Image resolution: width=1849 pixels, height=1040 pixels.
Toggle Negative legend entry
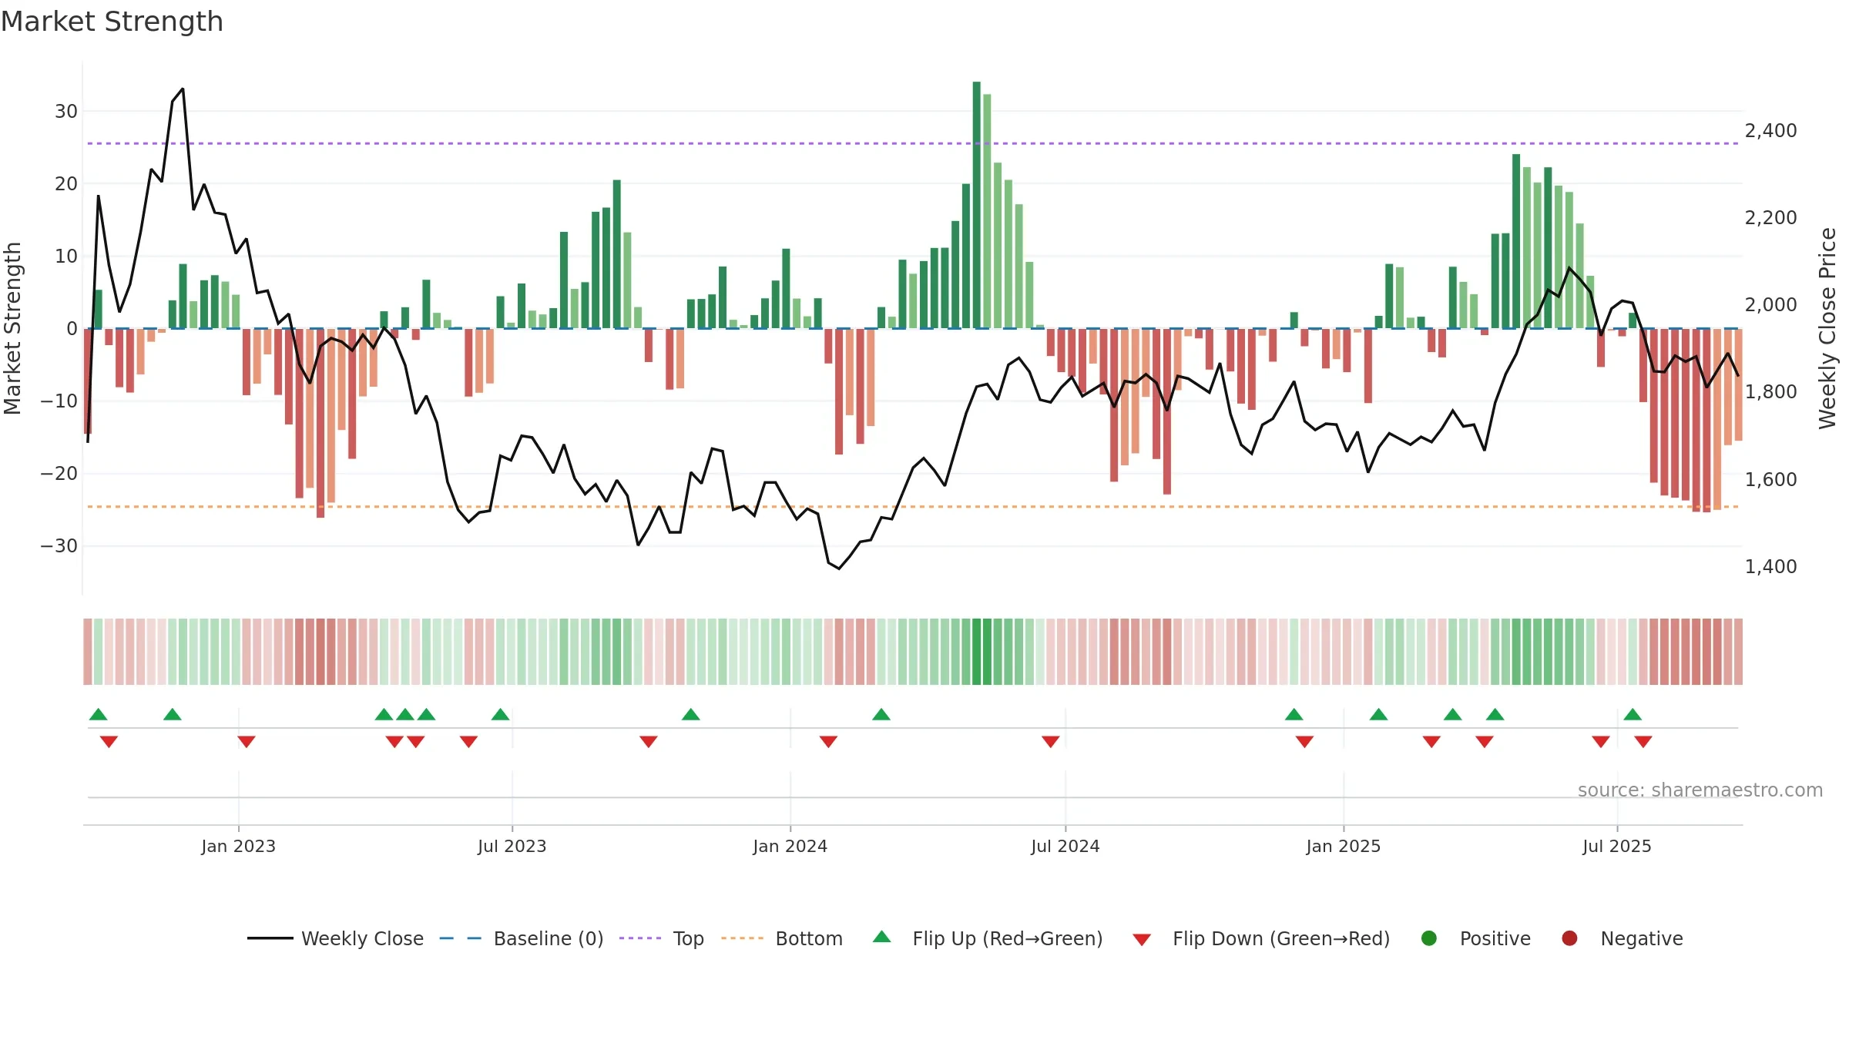coord(1622,938)
